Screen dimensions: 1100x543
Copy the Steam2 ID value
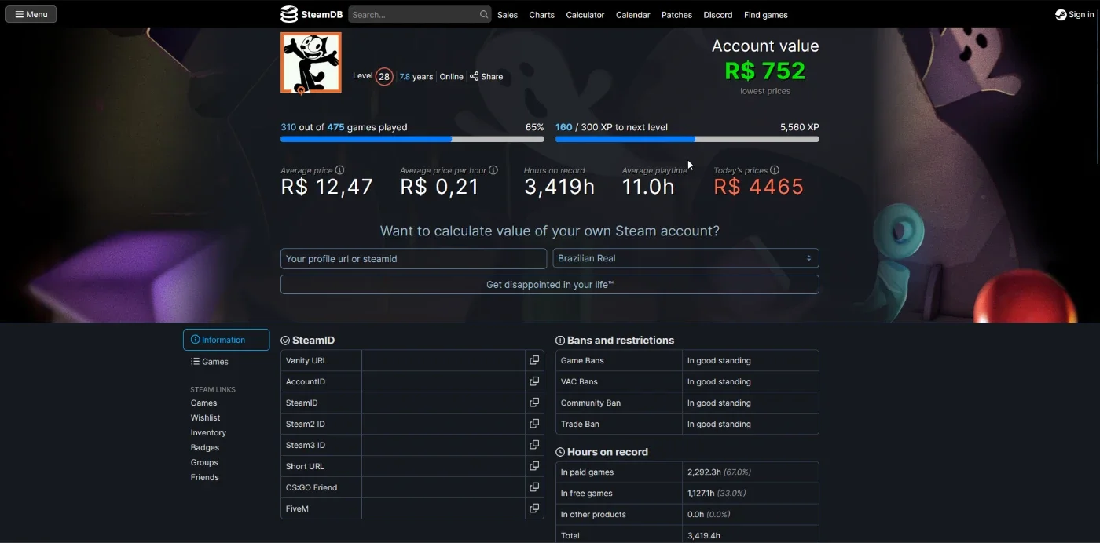tap(534, 424)
